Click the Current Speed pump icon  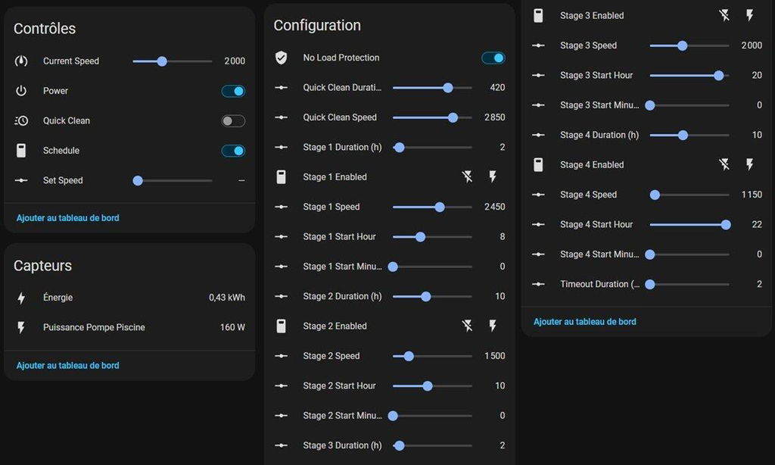click(21, 61)
